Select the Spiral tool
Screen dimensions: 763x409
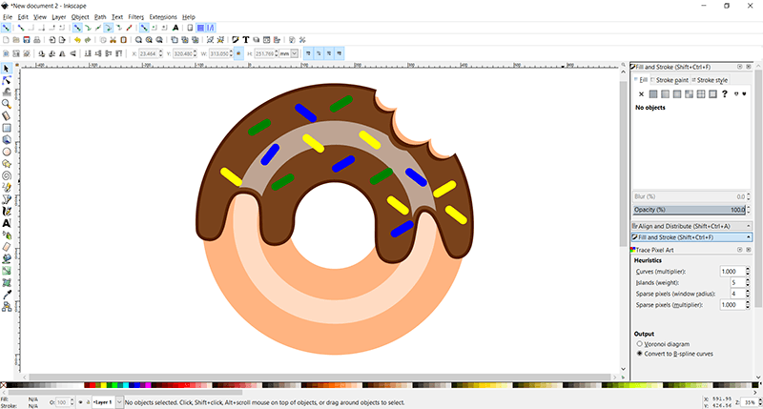[x=7, y=175]
